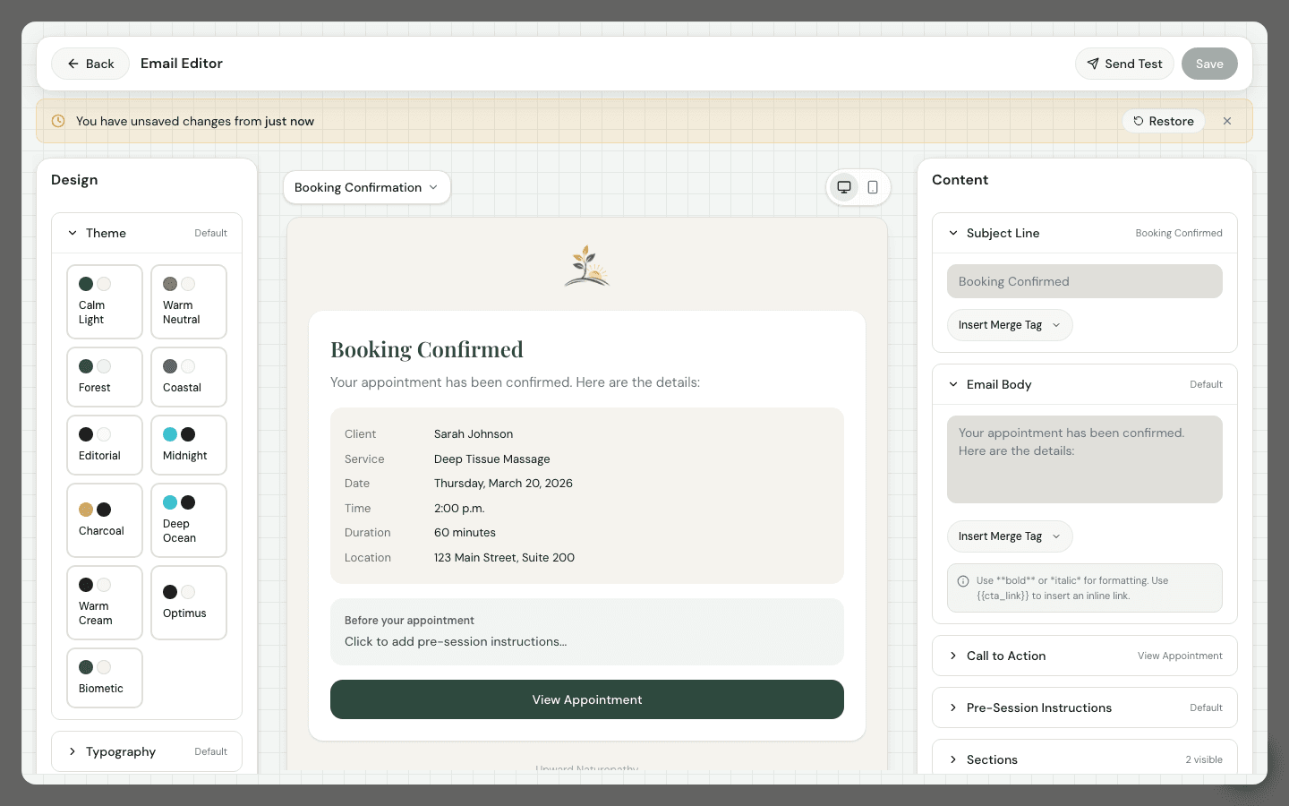Click the paper plane icon on Send Test

1093,64
